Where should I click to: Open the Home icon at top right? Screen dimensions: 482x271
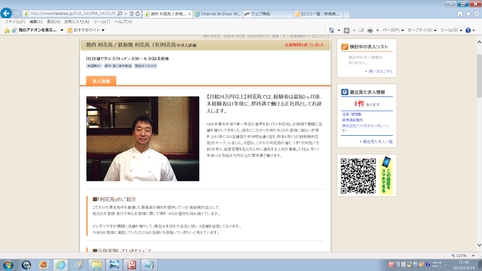[x=460, y=14]
